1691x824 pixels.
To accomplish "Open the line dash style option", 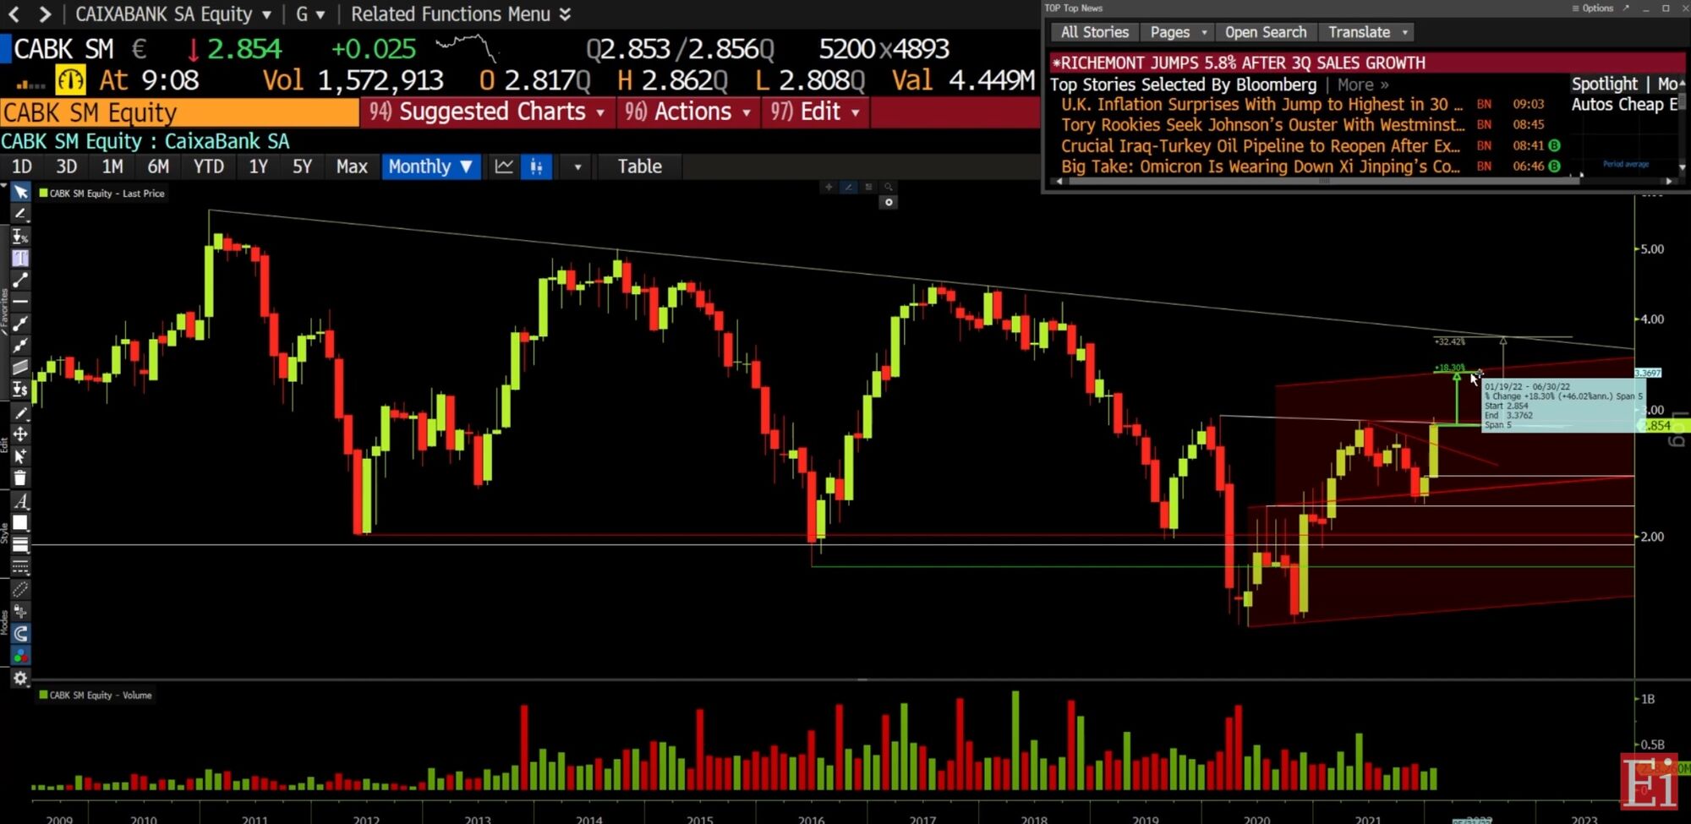I will coord(20,567).
